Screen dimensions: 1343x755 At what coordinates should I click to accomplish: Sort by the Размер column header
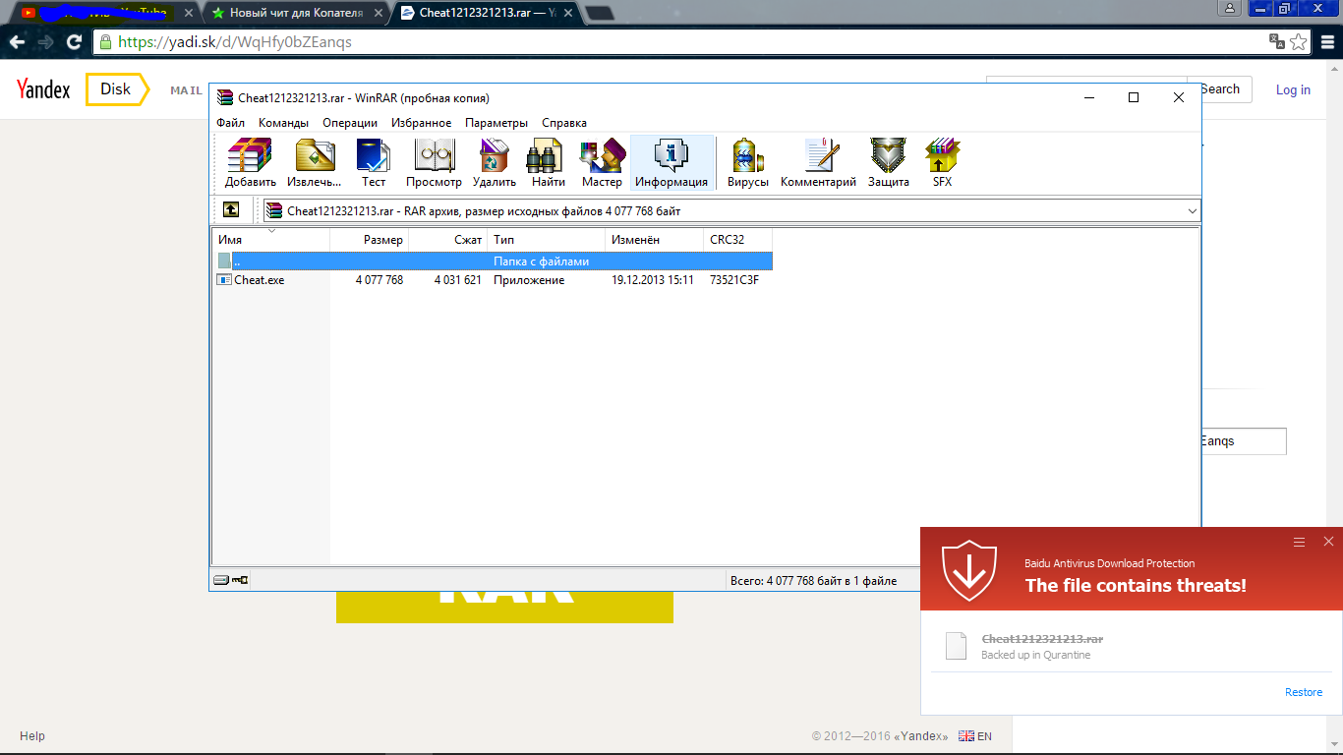369,239
